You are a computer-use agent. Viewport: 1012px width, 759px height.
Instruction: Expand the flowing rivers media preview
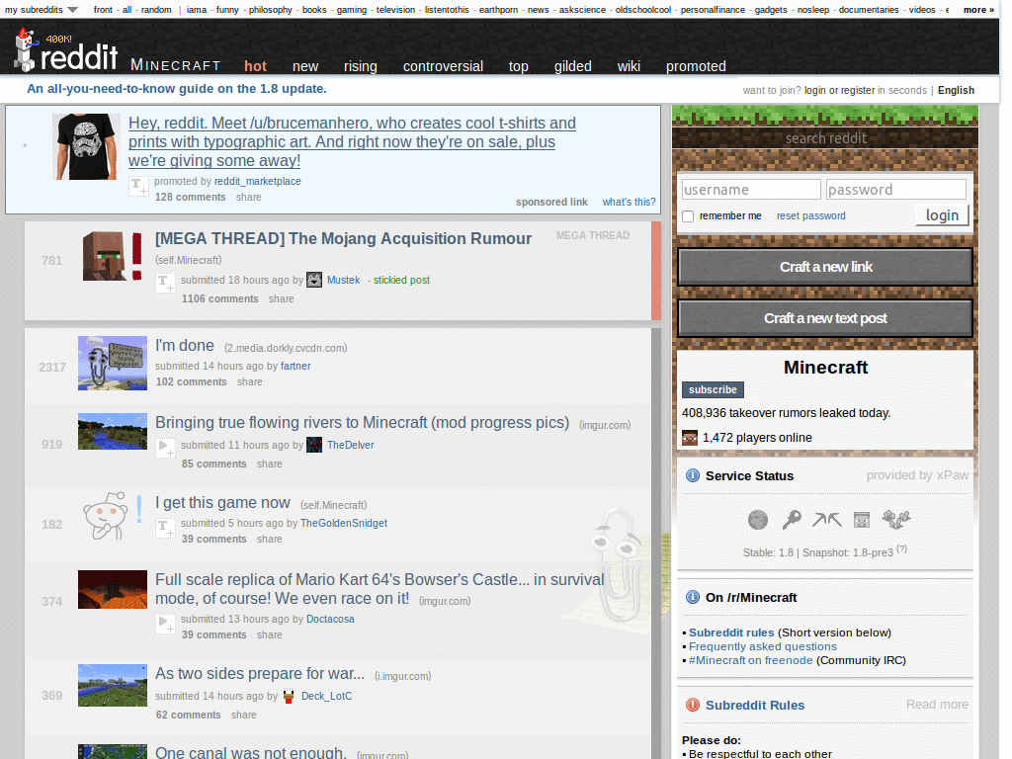pyautogui.click(x=166, y=448)
